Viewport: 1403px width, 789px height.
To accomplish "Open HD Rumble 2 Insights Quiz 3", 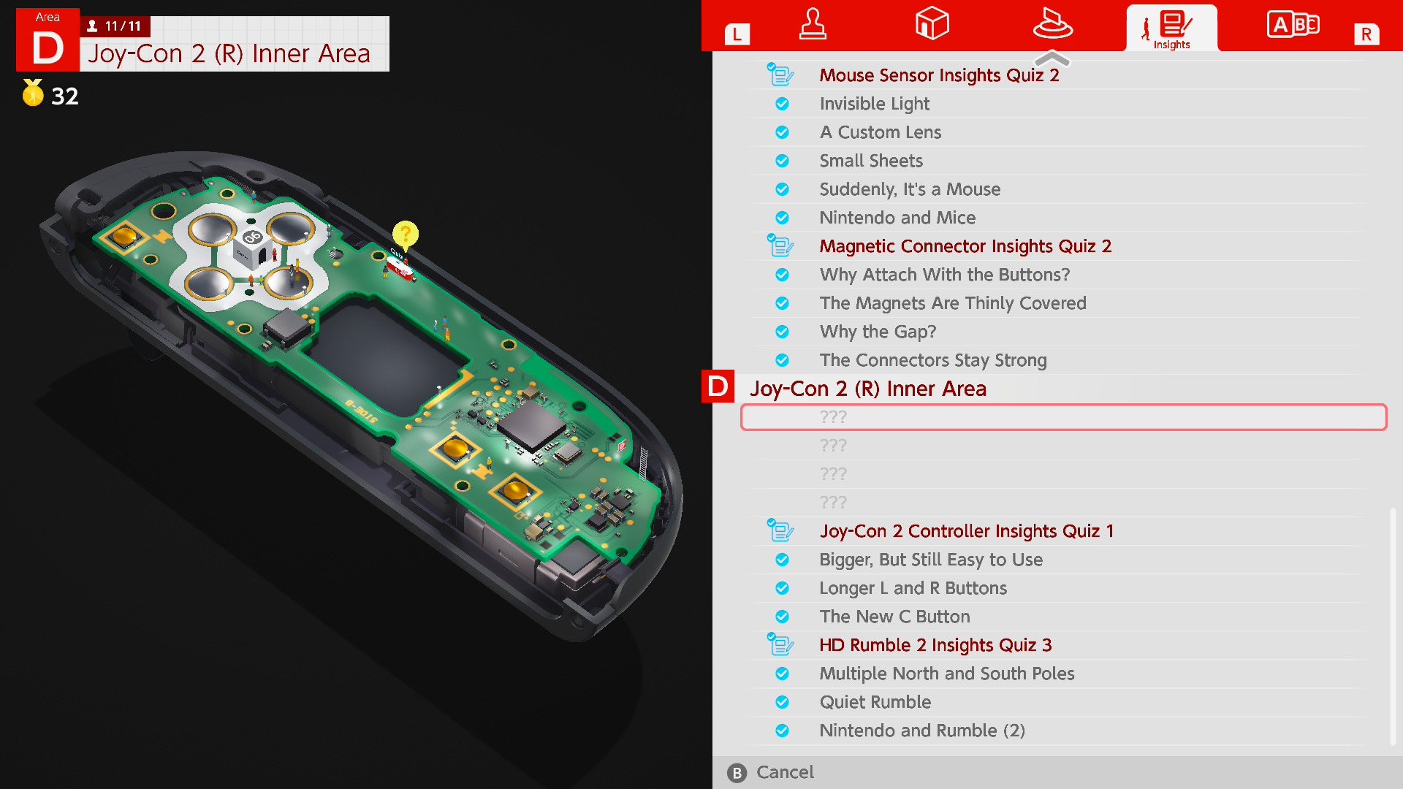I will click(935, 645).
